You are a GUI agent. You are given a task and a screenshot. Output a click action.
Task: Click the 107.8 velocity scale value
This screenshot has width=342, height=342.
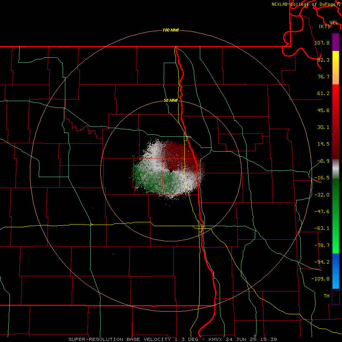point(322,43)
